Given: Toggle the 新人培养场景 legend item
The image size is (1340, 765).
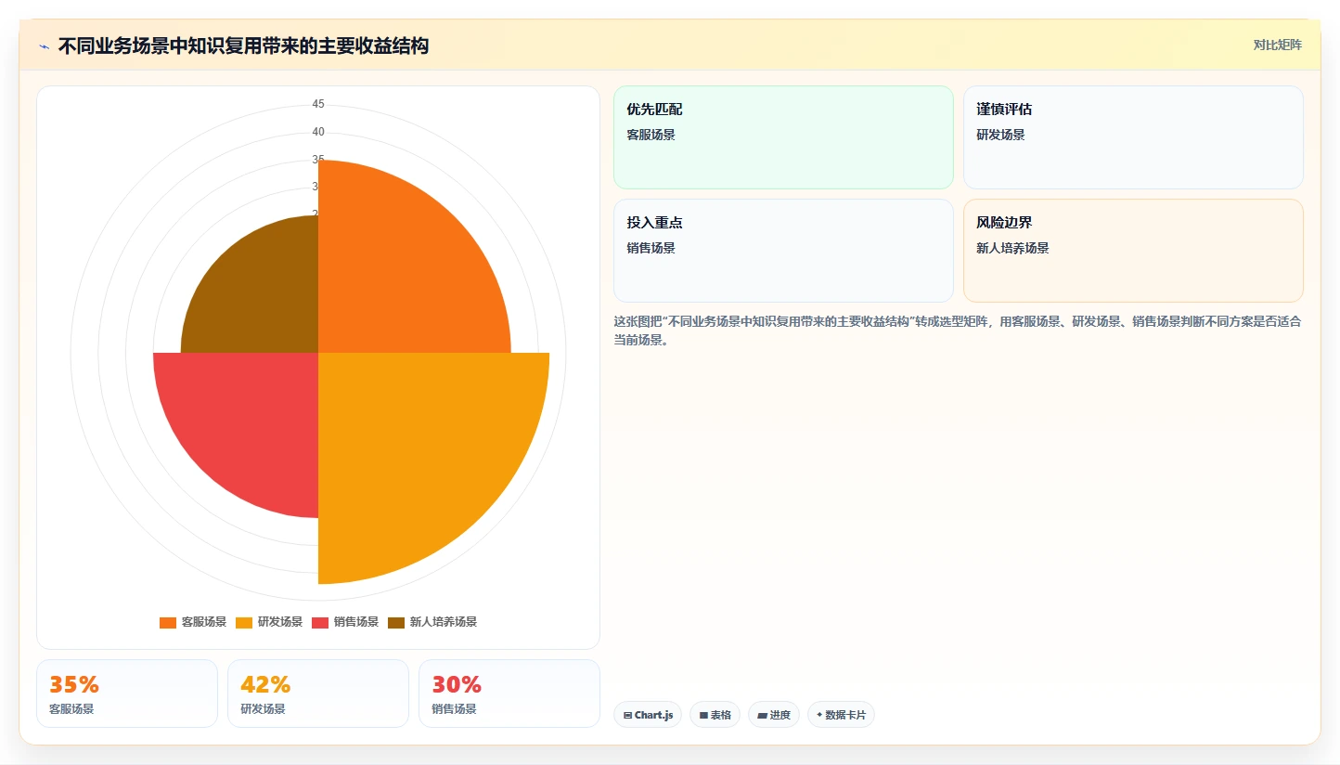Looking at the screenshot, I should (x=432, y=622).
